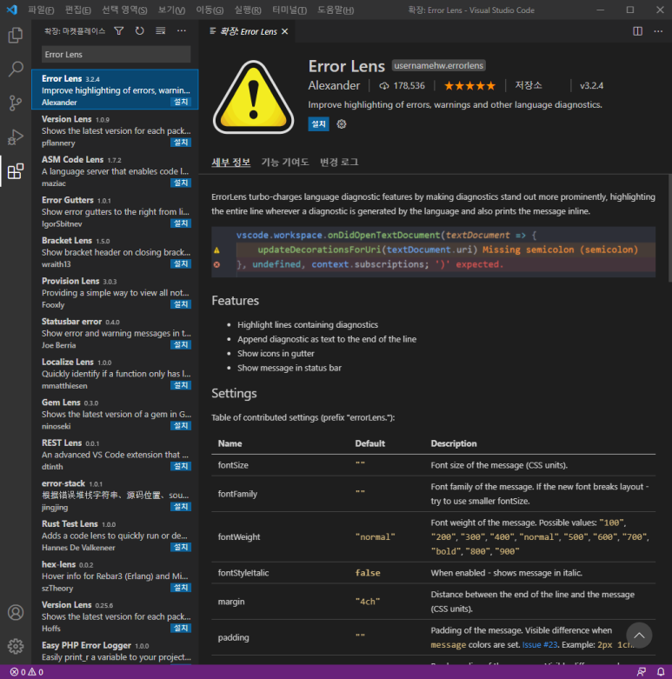Install Error Lens from the details page
This screenshot has width=672, height=679.
pyautogui.click(x=319, y=124)
